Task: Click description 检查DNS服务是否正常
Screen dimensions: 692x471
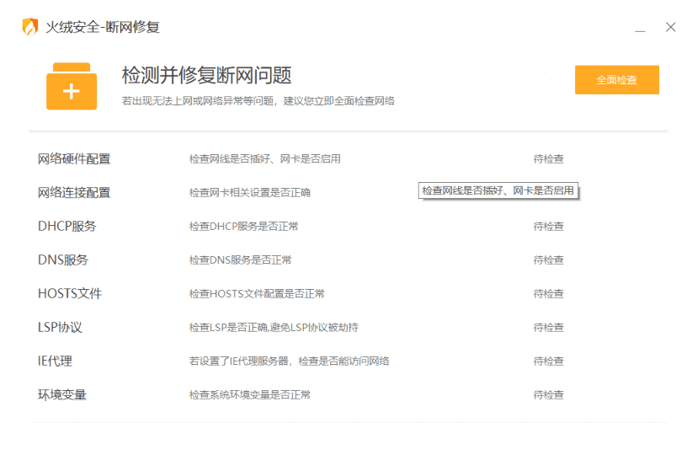Action: click(241, 260)
